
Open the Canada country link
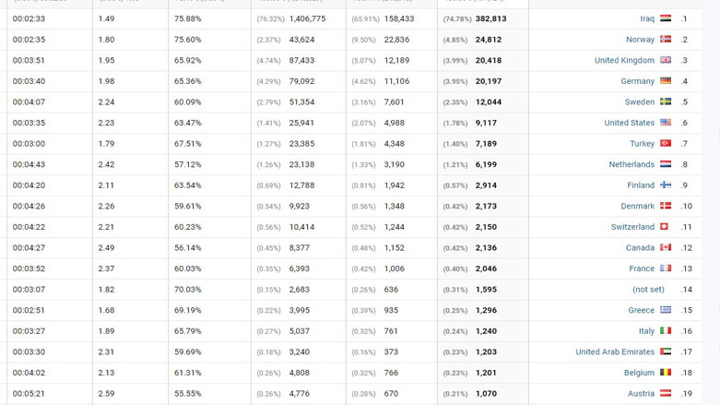[x=640, y=247]
